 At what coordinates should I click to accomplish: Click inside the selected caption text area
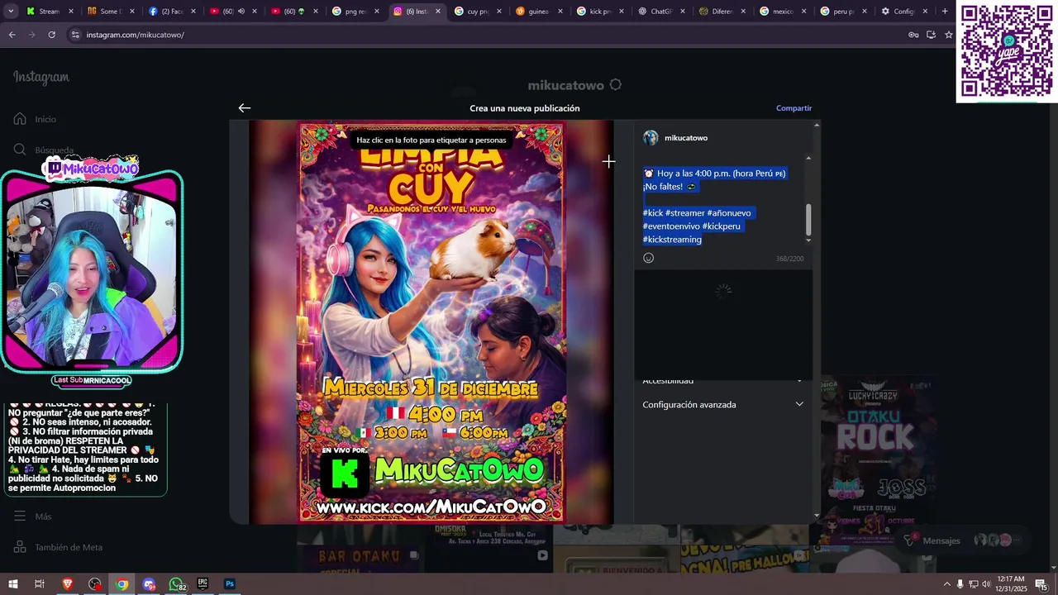tap(723, 206)
